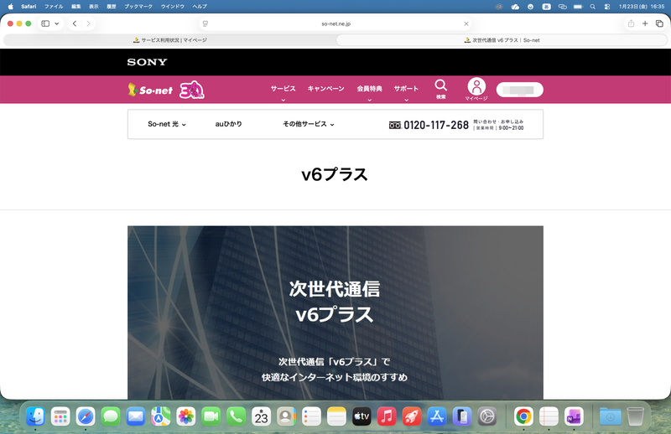Screen dimensions: 671x434
Task: Open Messages from the Dock
Action: (111, 416)
